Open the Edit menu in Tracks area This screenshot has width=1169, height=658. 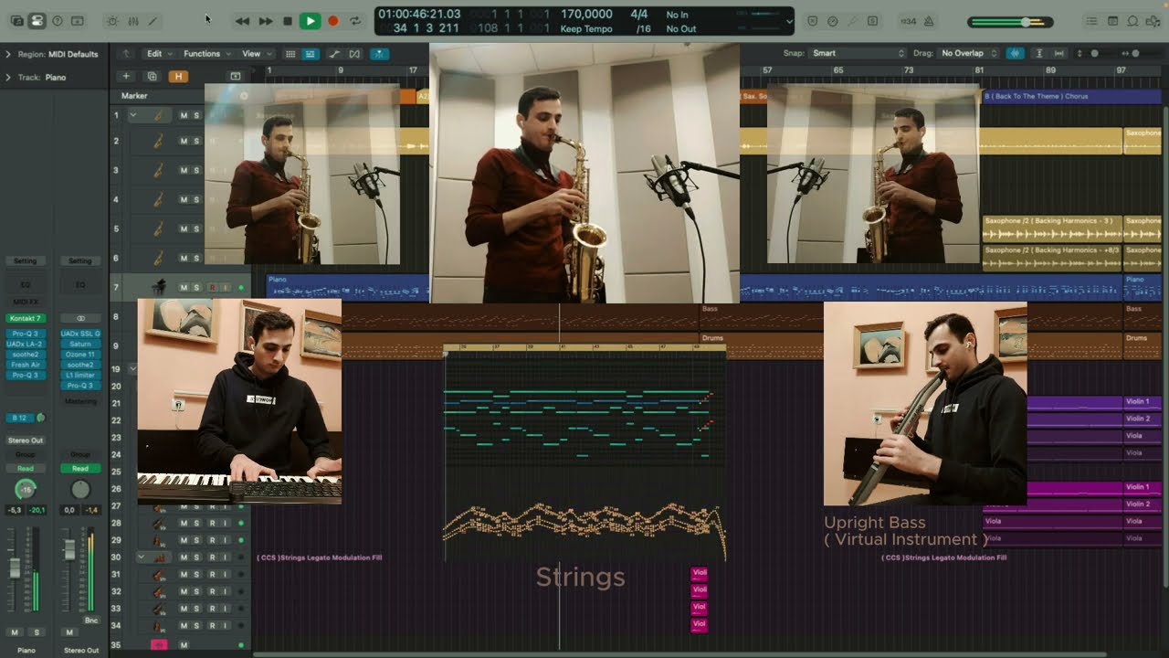pos(160,54)
